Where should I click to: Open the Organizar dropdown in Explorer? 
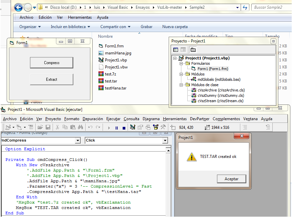pos(30,27)
